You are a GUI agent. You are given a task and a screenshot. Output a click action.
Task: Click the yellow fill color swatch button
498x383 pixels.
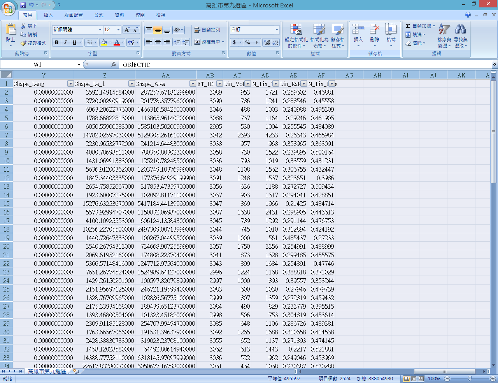[103, 42]
